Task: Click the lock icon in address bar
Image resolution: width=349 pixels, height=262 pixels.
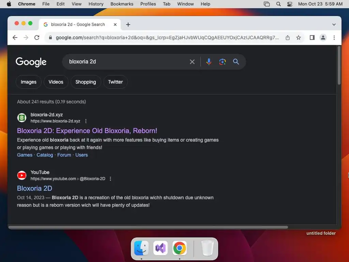Action: [x=50, y=38]
